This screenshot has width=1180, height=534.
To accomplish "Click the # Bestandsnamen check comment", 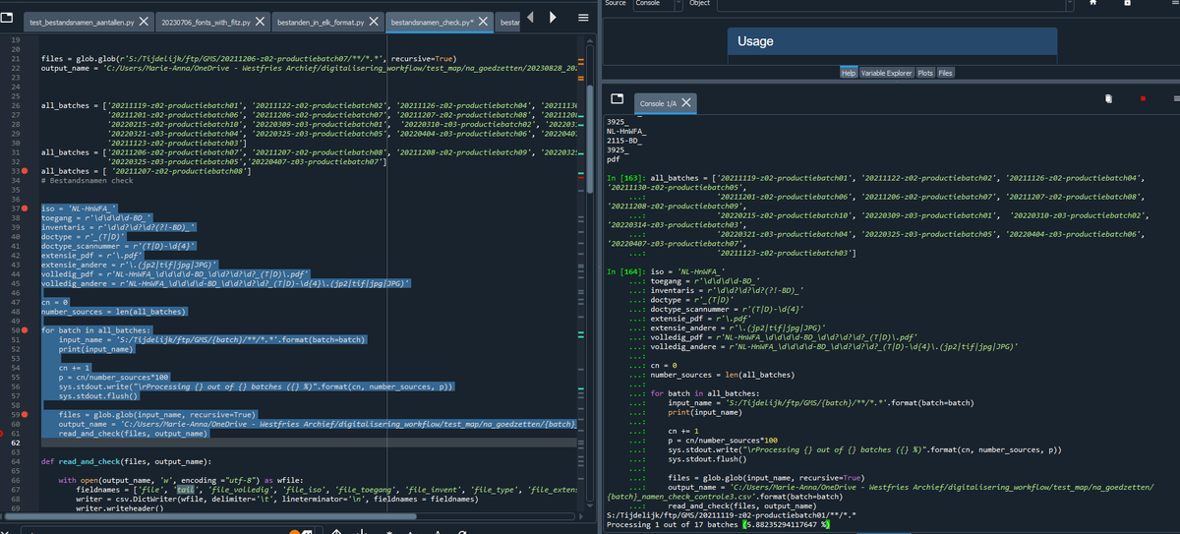I will point(87,180).
